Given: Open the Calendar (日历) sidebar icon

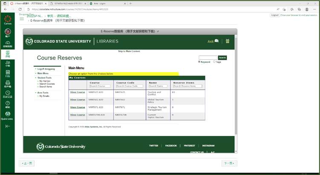Looking at the screenshot, I should point(8,73).
